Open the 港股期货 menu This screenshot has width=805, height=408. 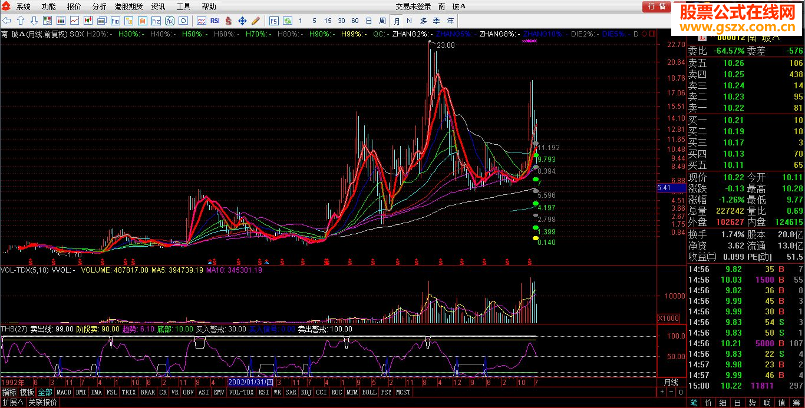coord(128,6)
